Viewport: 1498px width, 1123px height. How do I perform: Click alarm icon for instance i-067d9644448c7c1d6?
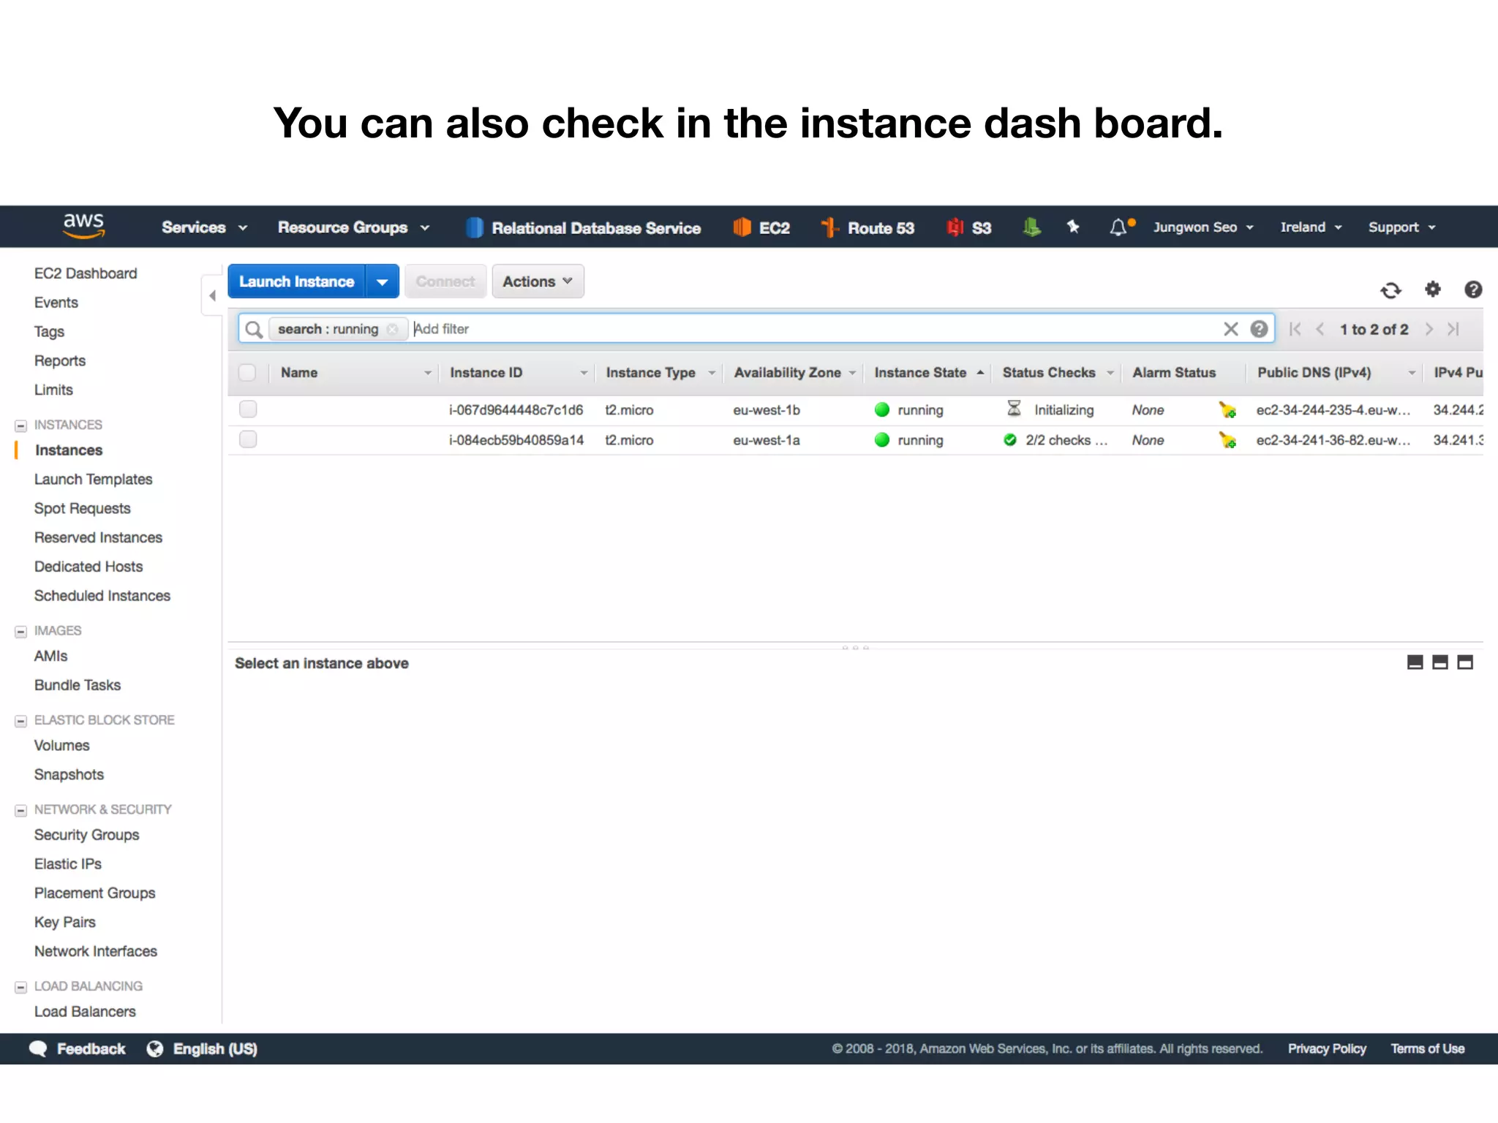click(x=1227, y=410)
